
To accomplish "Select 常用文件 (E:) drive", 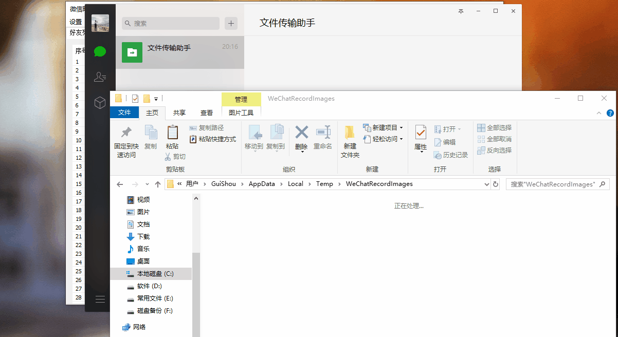I will (151, 298).
